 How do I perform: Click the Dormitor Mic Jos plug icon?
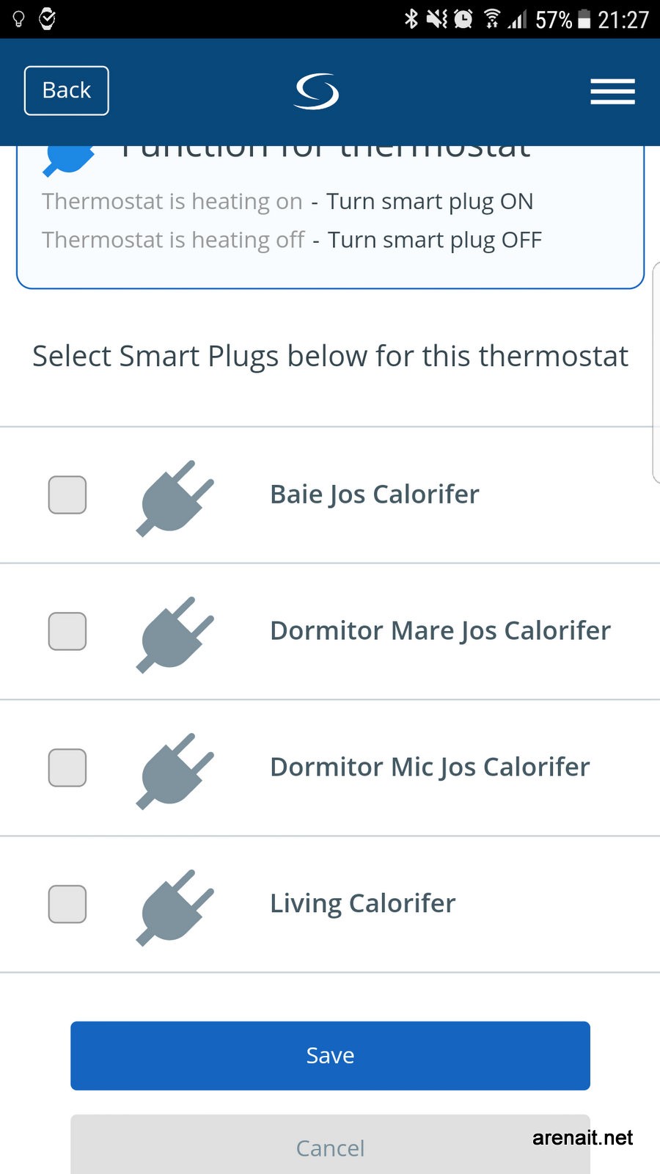coord(175,770)
